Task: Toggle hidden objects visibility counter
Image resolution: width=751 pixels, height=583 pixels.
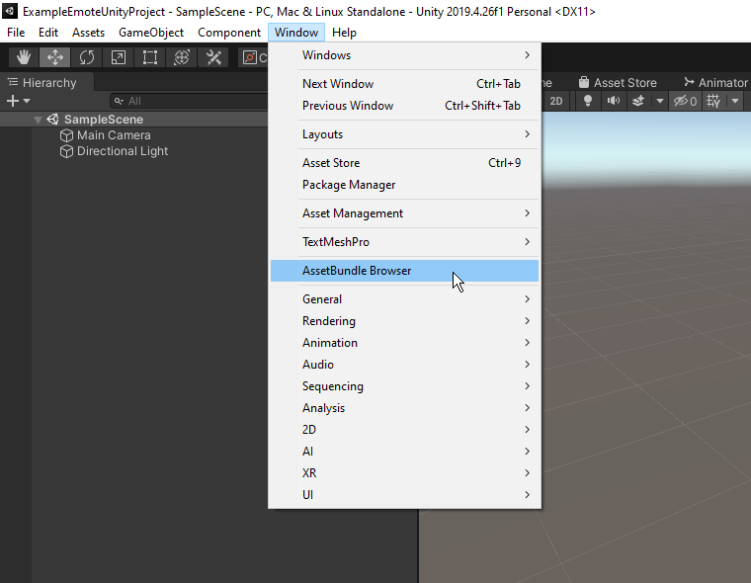Action: pyautogui.click(x=685, y=101)
